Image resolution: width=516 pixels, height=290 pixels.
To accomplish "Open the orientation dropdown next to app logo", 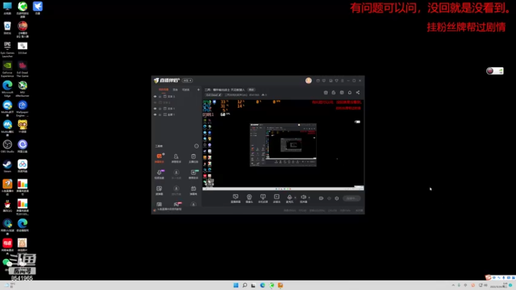I will [x=187, y=81].
